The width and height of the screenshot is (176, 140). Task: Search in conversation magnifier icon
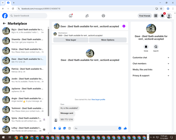[x=156, y=47]
